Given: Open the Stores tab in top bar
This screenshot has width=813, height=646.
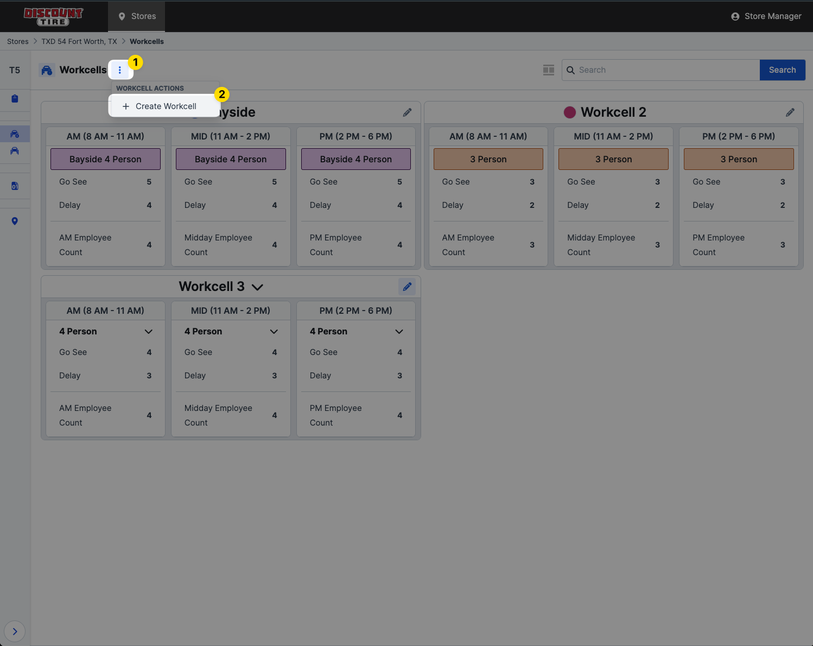Looking at the screenshot, I should 137,16.
